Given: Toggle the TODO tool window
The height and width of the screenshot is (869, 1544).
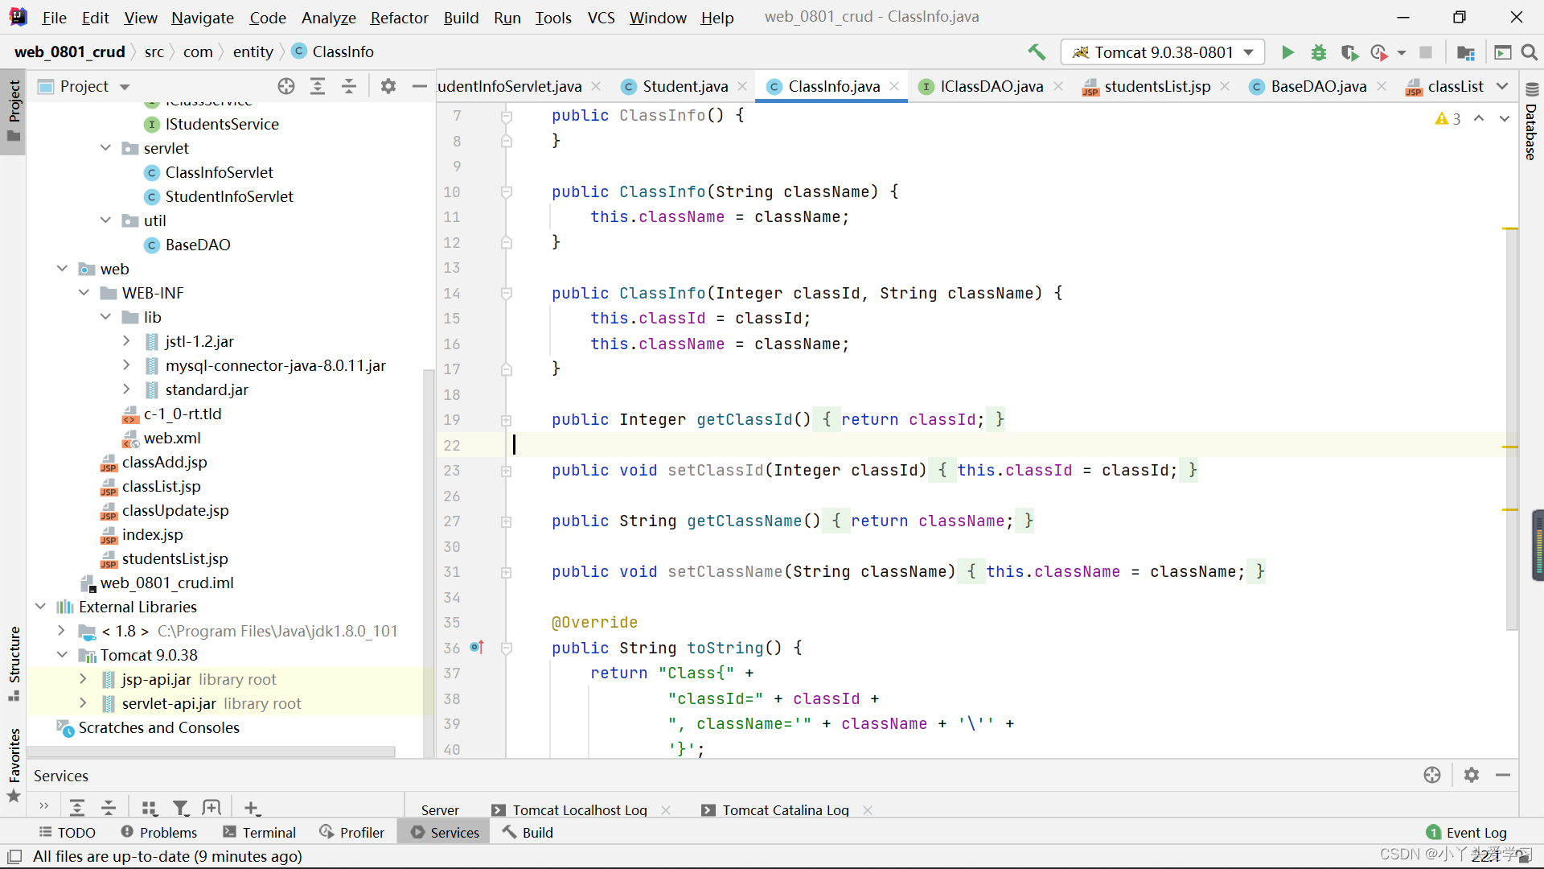Looking at the screenshot, I should point(68,832).
